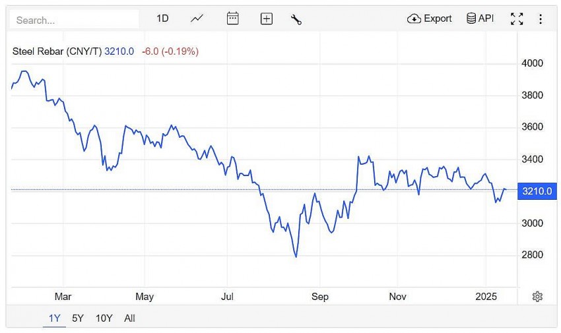This screenshot has width=561, height=333.
Task: Focus the Search input field
Action: pyautogui.click(x=74, y=20)
